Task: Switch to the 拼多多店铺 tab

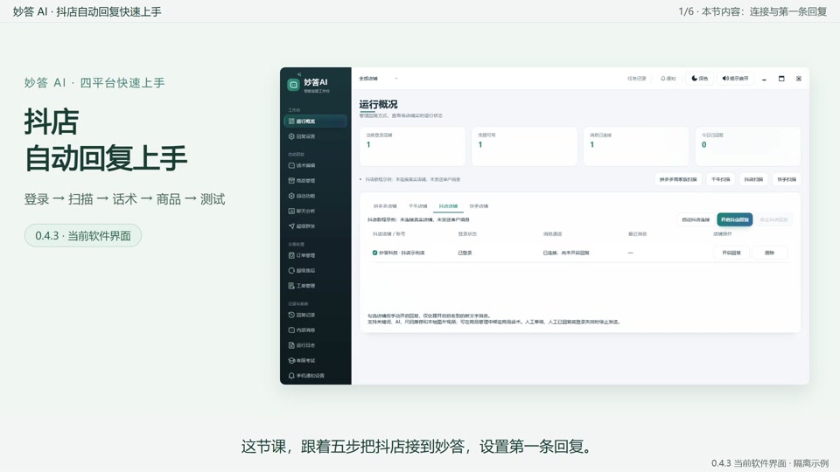Action: coord(385,206)
